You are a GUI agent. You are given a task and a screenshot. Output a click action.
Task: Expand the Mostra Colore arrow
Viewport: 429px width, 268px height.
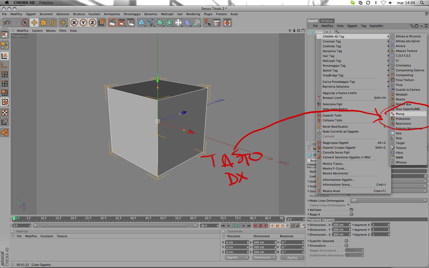[348, 196]
